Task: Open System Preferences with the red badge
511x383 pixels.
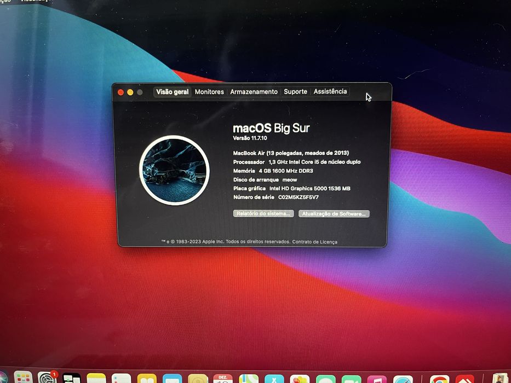Action: click(47, 377)
